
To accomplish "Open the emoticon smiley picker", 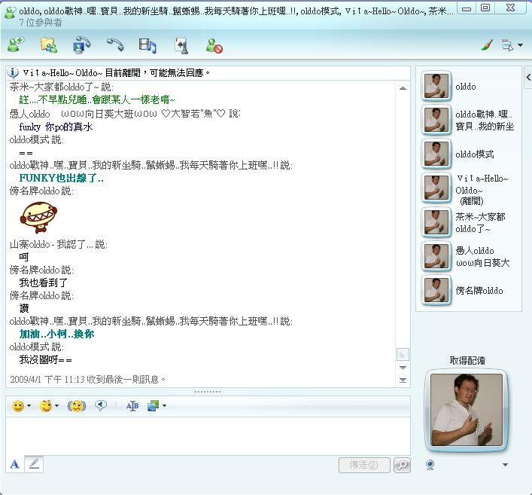I will click(18, 405).
